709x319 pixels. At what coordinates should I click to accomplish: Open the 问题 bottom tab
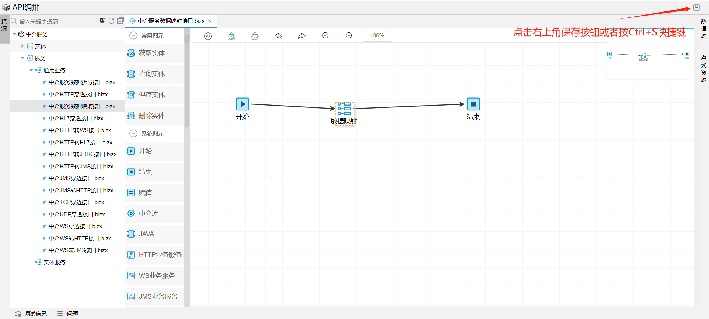click(67, 314)
